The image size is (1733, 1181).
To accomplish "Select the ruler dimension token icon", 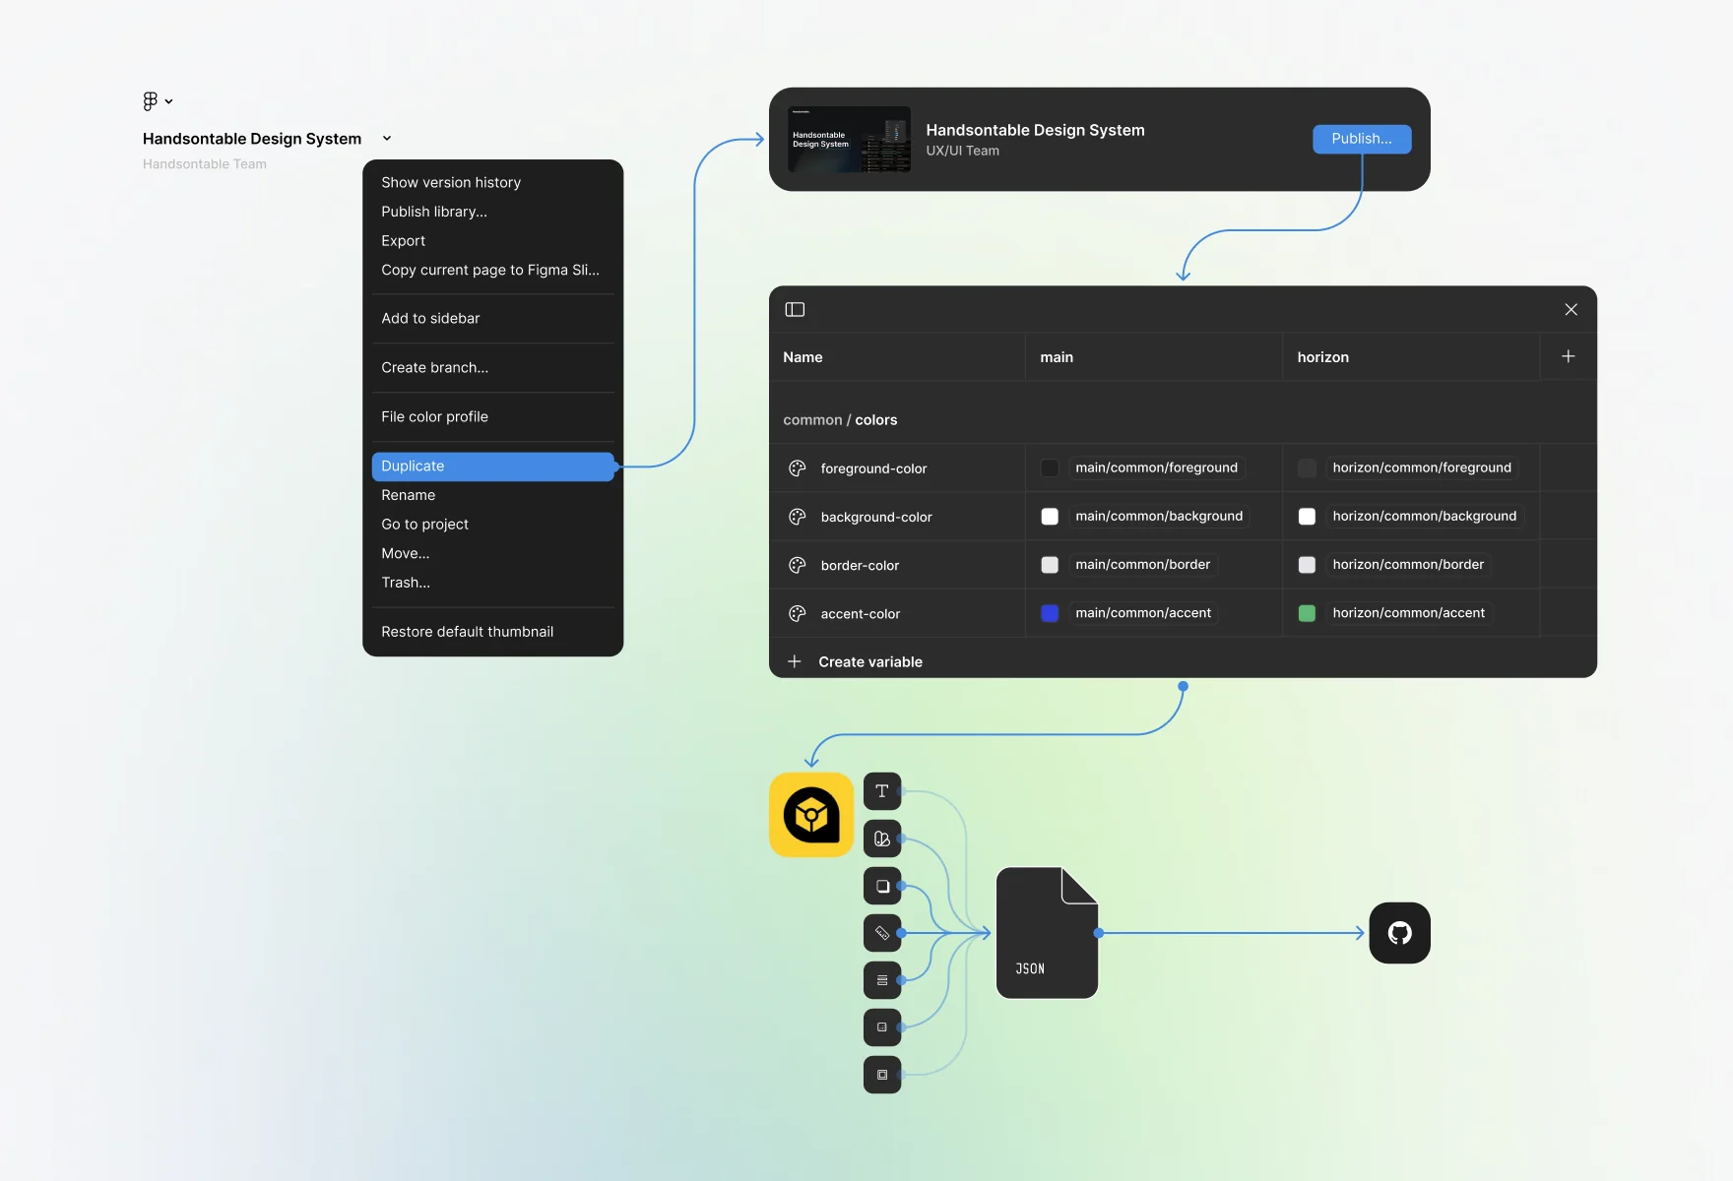I will click(882, 933).
